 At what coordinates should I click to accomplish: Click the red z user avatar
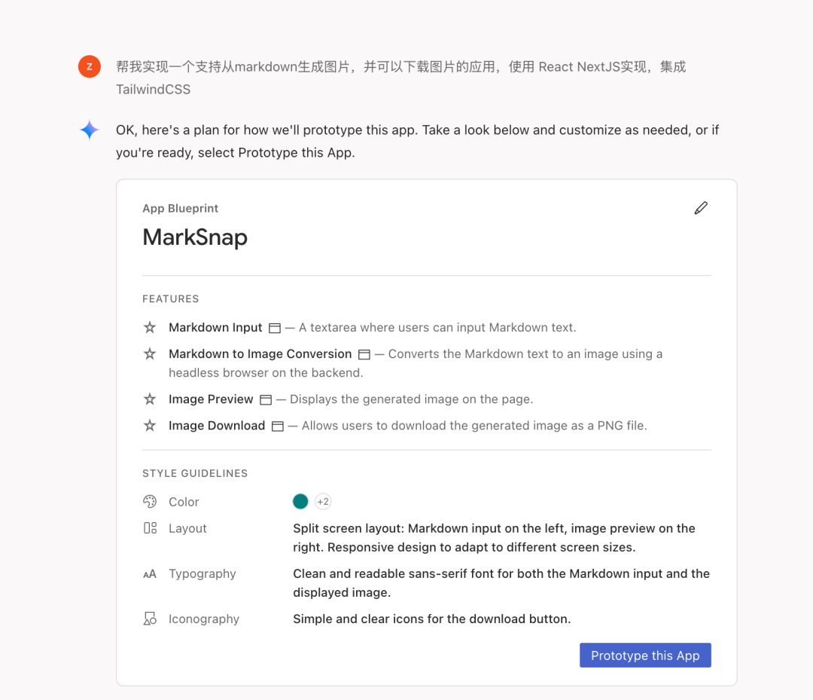[89, 66]
